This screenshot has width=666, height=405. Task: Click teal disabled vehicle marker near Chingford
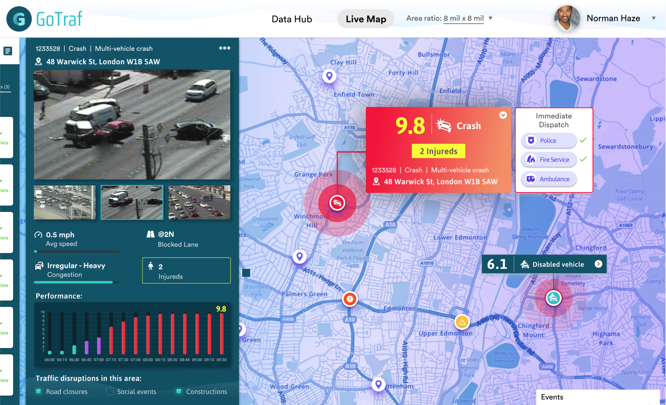tap(552, 298)
